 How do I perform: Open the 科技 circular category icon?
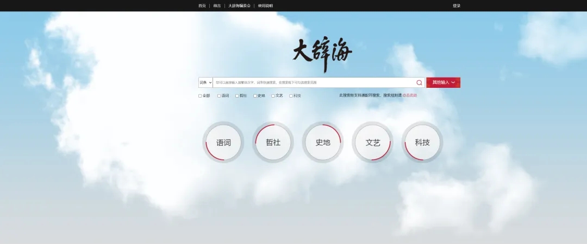pos(422,143)
